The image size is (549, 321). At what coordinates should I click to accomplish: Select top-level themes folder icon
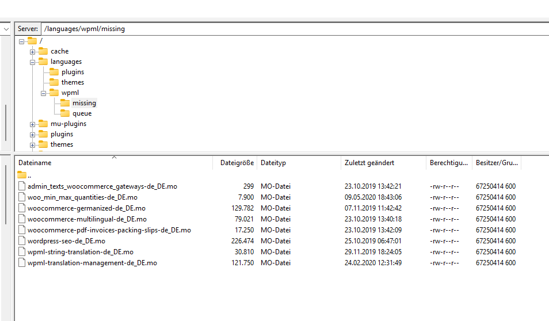pyautogui.click(x=43, y=144)
